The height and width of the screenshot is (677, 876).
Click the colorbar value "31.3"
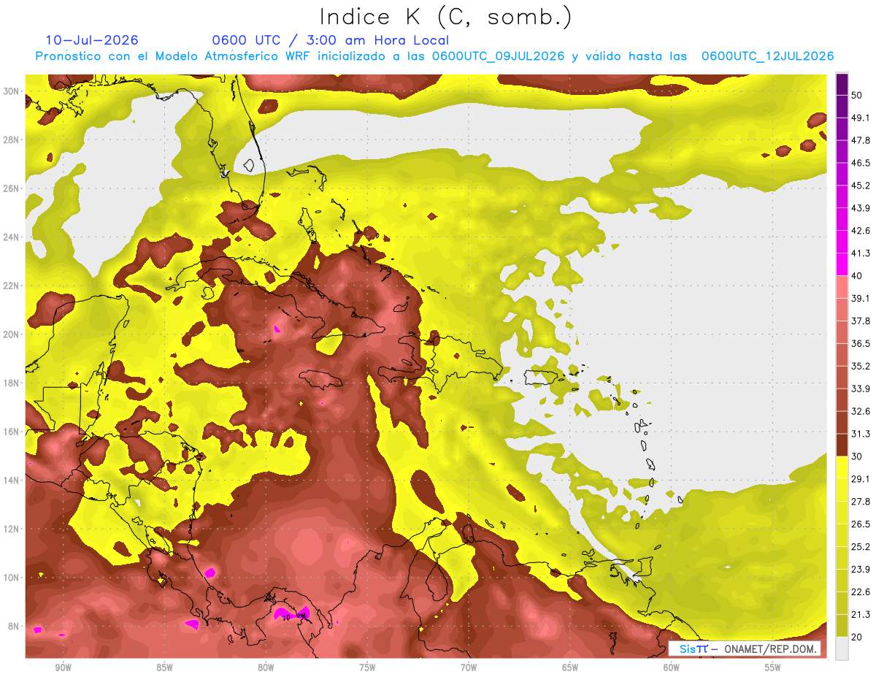[861, 434]
